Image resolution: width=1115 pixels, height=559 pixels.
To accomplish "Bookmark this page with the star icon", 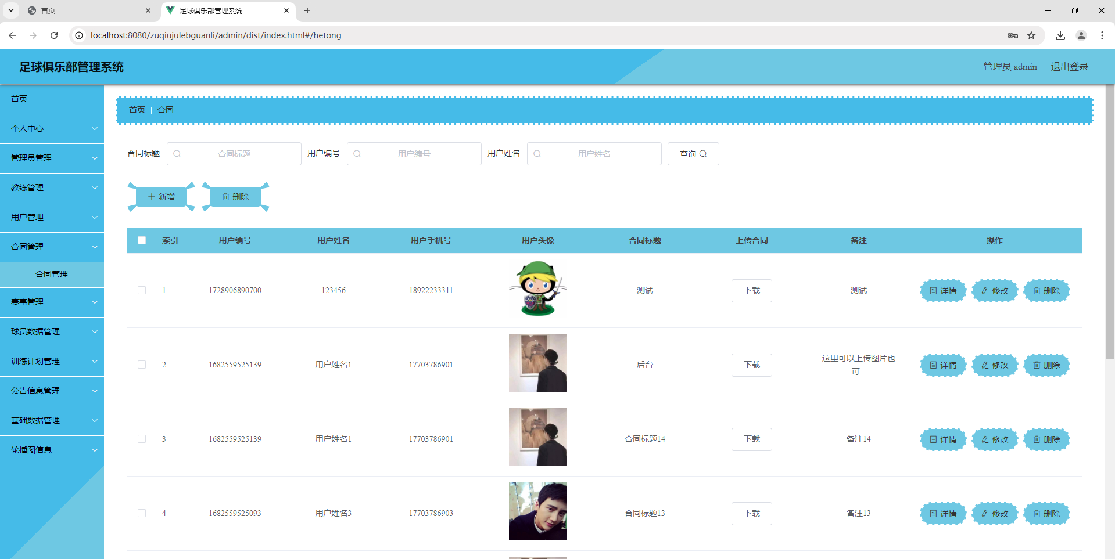I will (1031, 35).
